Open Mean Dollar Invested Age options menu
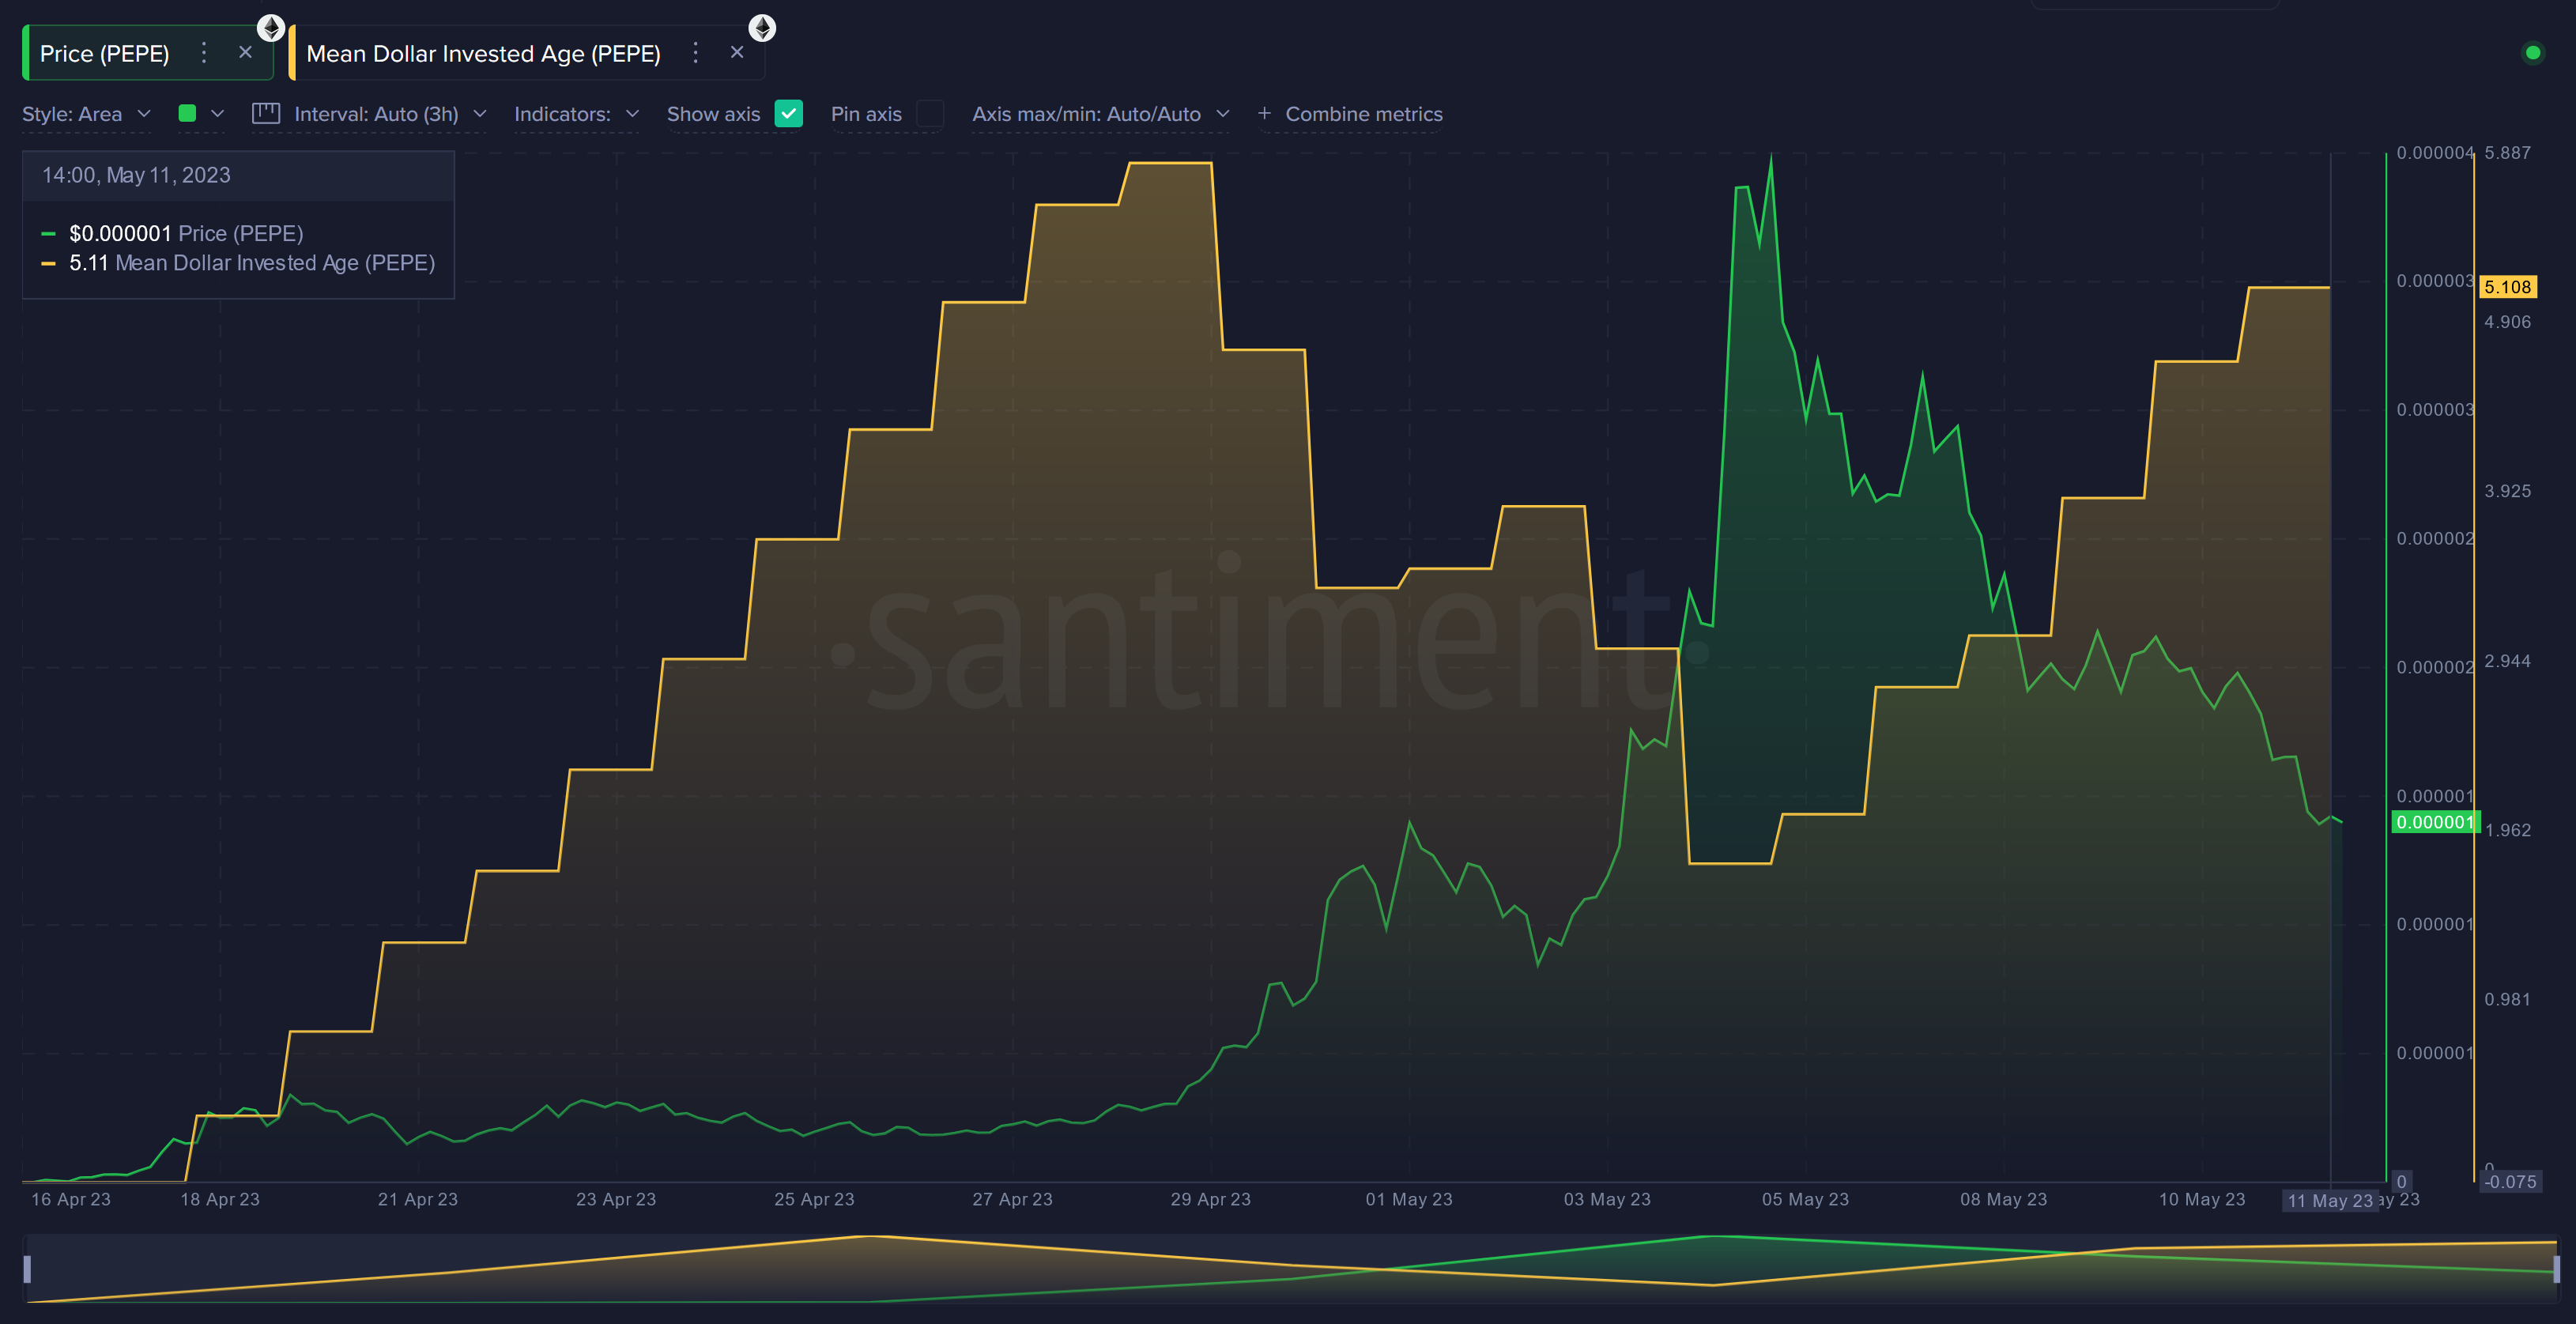Screen dimensions: 2576x1324 [x=696, y=53]
